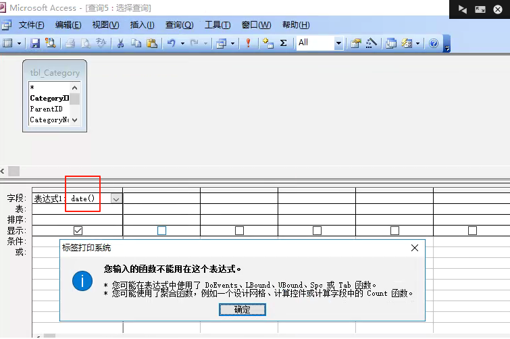Image resolution: width=510 pixels, height=339 pixels.
Task: Expand the New Object dropdown arrow
Action: pyautogui.click(x=418, y=43)
